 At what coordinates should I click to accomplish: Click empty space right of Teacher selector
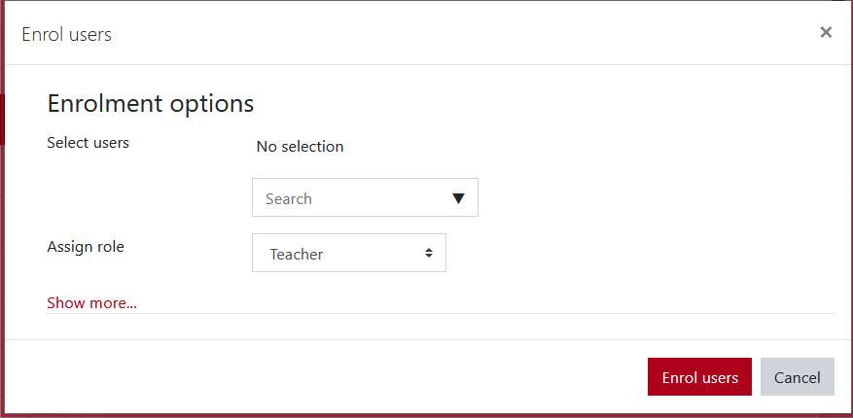(632, 253)
